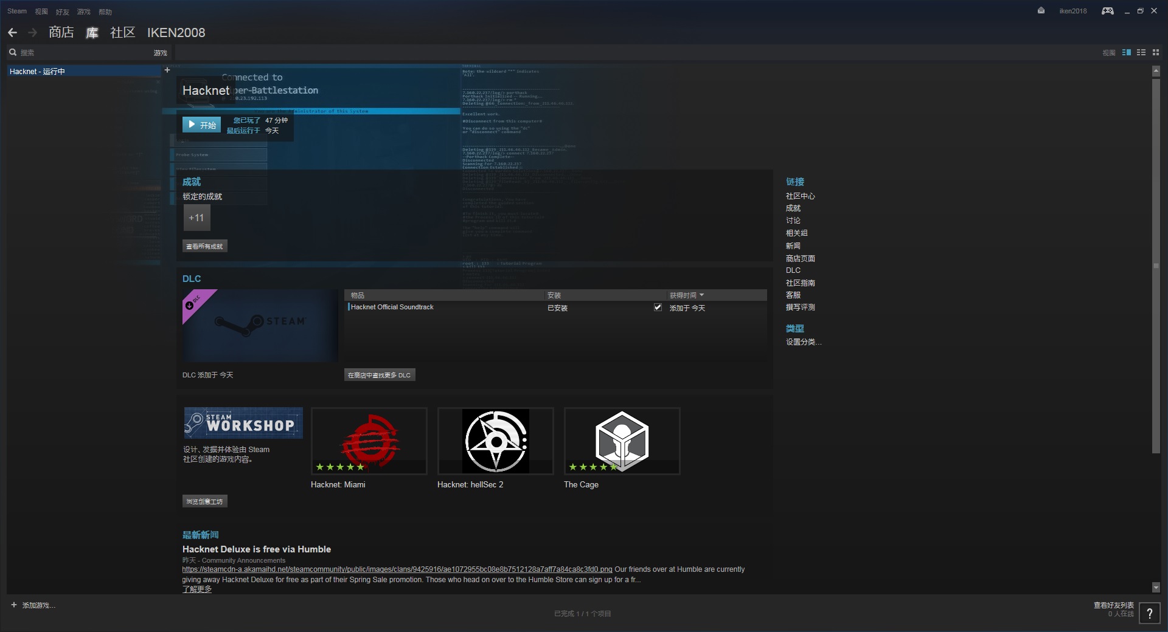The height and width of the screenshot is (632, 1168).
Task: Open the 帮助 menu
Action: 105,12
